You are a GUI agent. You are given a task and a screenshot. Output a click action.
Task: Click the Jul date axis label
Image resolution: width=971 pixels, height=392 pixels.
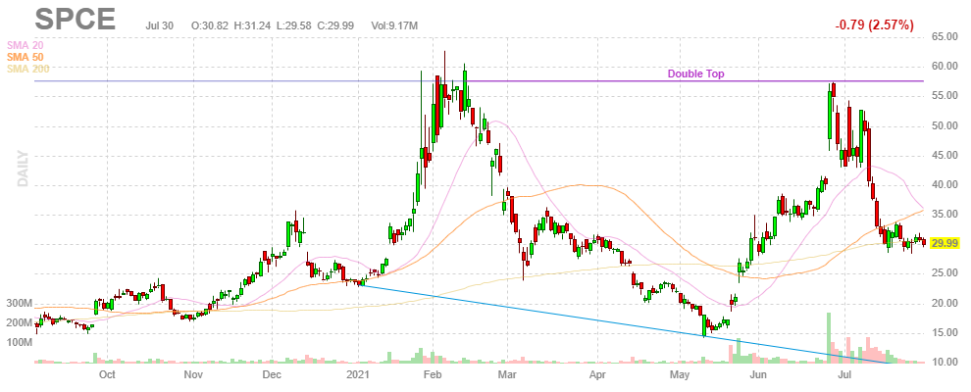pyautogui.click(x=844, y=374)
